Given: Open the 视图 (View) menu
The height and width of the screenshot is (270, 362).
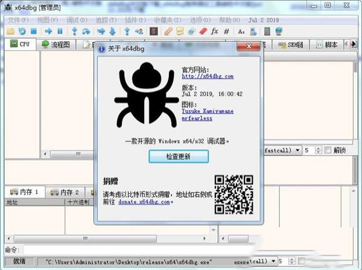Looking at the screenshot, I should coord(48,20).
